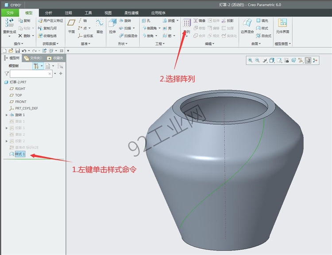
Task: Select PRT_CSYS_DEF in model tree
Action: coord(27,108)
